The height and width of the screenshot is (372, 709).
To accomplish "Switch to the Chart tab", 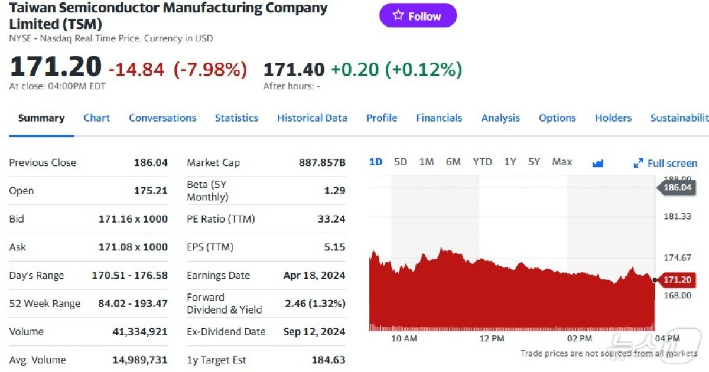I will point(96,118).
